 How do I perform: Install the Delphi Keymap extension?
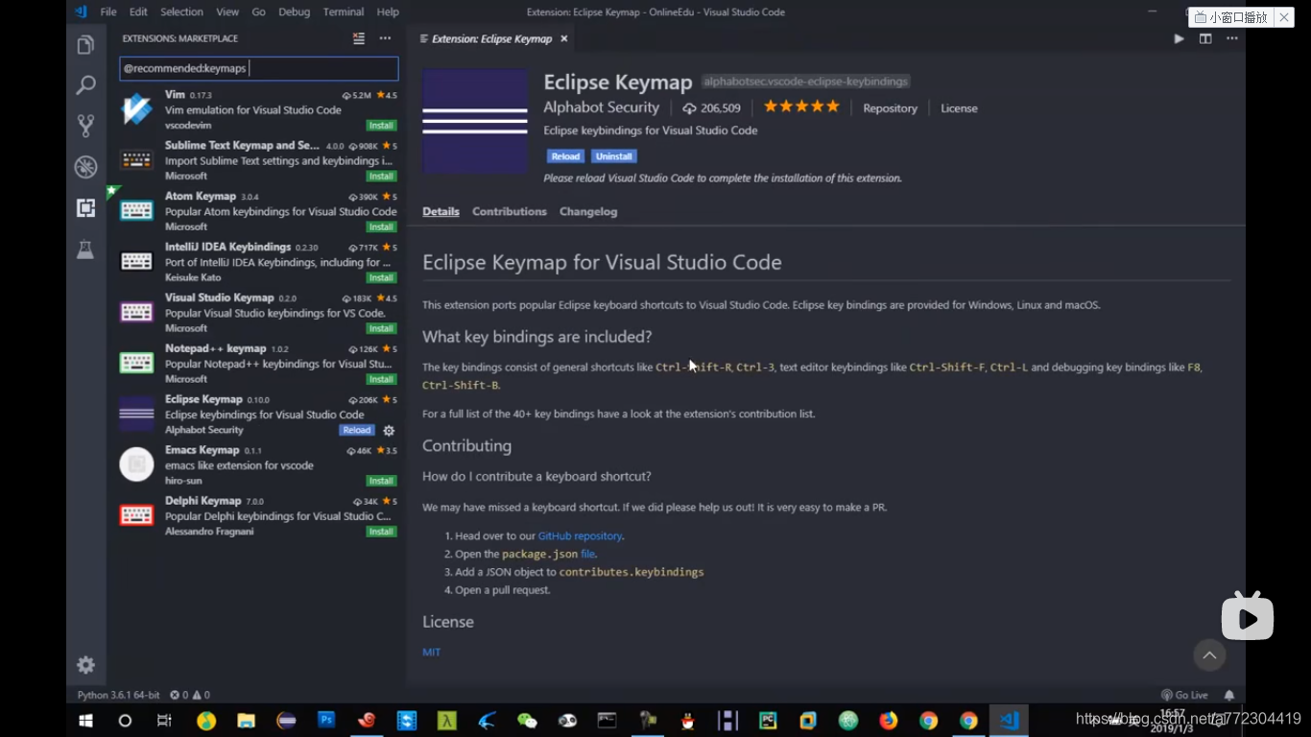pos(381,532)
